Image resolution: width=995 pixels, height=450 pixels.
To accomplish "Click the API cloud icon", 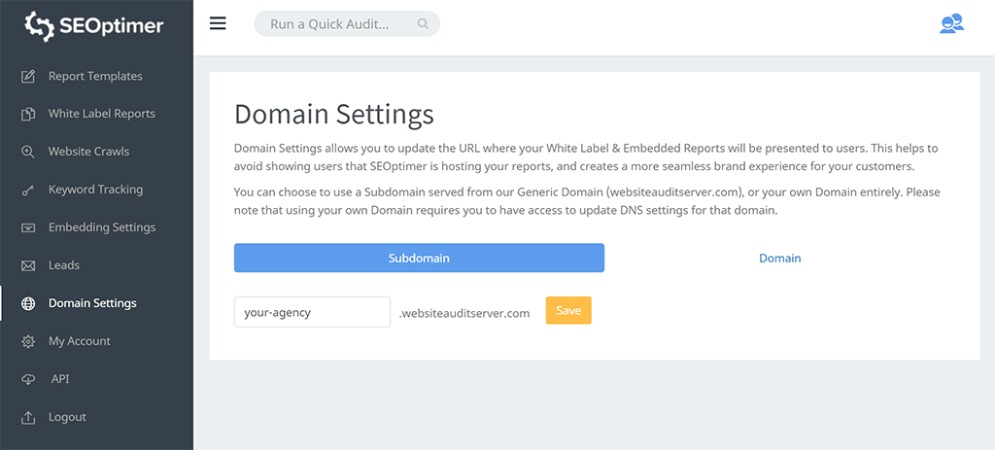I will tap(28, 379).
